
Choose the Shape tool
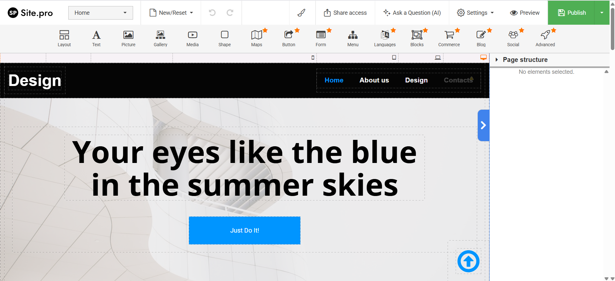pyautogui.click(x=224, y=35)
